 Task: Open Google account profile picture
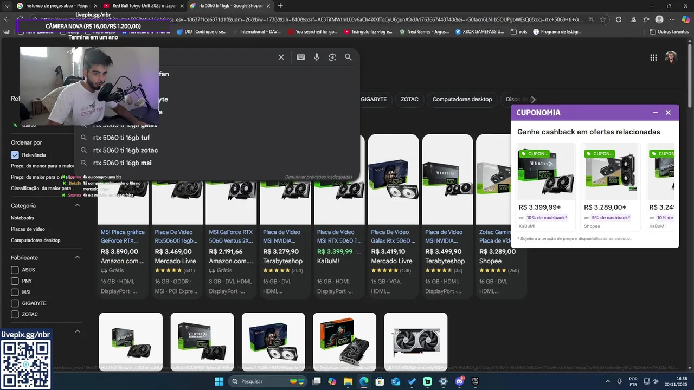tap(671, 57)
